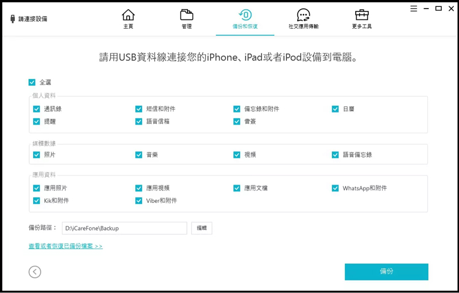Uncheck the 備忘錄和附件 checkbox
This screenshot has height=293, width=459.
click(x=237, y=109)
